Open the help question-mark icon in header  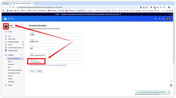click(155, 19)
